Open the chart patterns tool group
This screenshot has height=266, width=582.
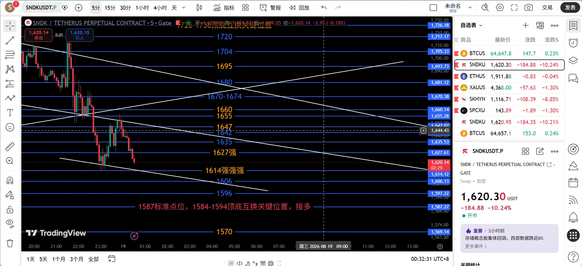tap(10, 69)
